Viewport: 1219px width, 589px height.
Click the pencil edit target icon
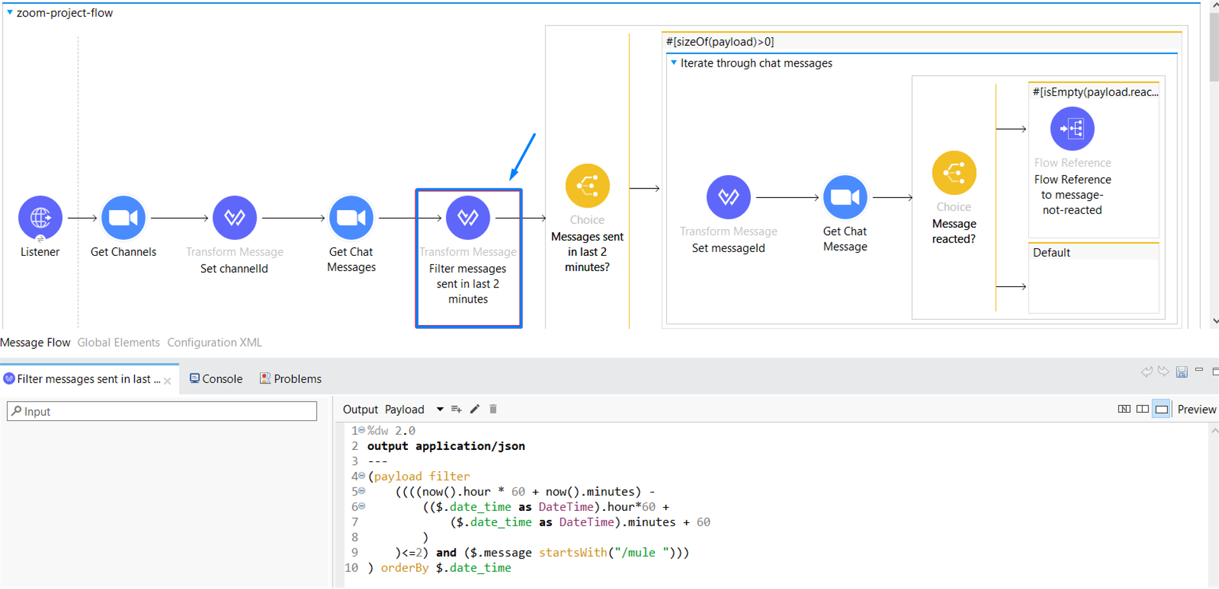(x=475, y=409)
